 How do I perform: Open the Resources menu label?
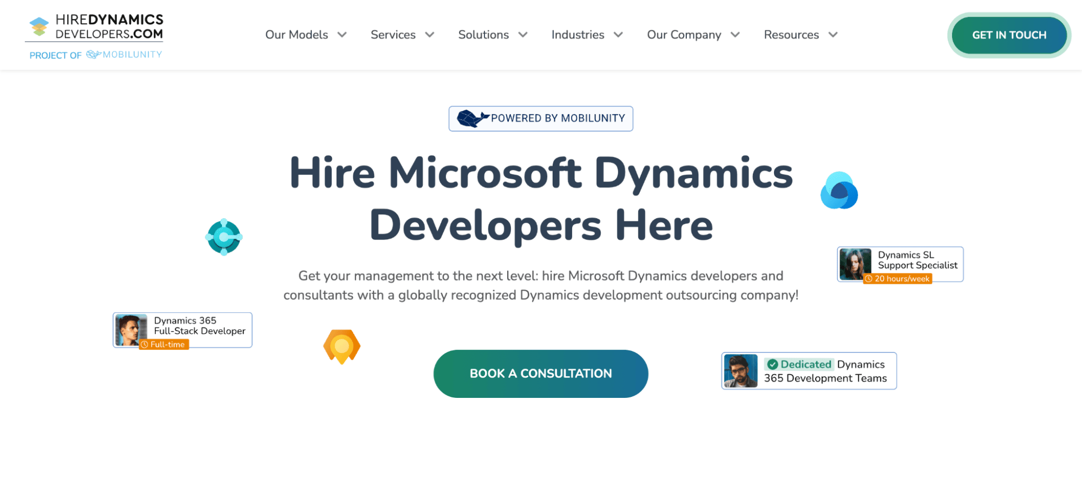(791, 35)
